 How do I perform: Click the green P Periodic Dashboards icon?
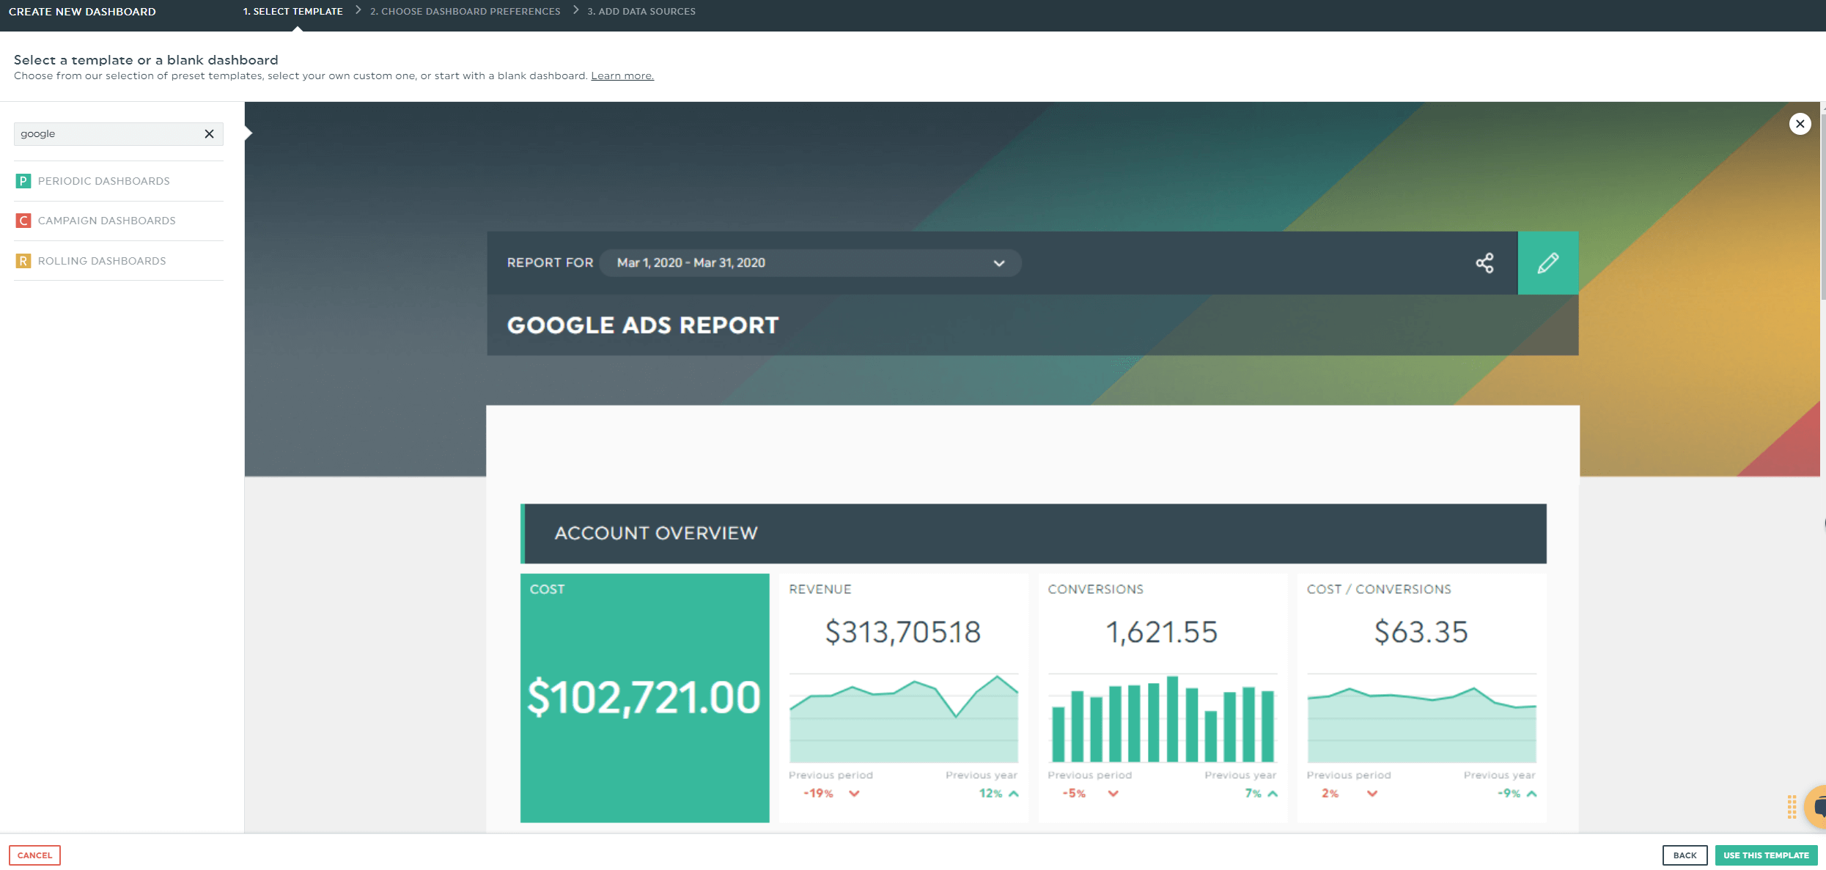(23, 181)
